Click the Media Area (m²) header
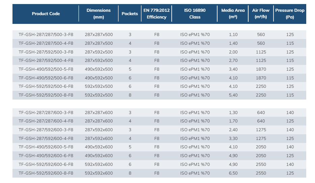This screenshot has width=315, height=183. pos(233,14)
